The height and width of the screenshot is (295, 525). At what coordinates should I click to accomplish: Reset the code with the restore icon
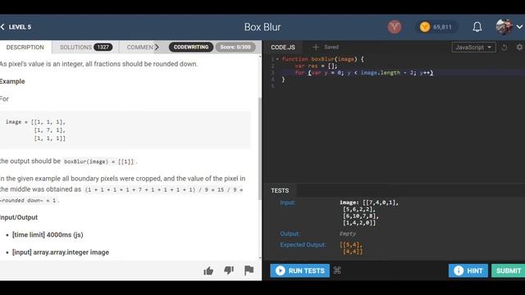coord(504,48)
